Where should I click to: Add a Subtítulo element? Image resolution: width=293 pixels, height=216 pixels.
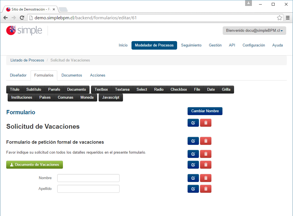coord(34,90)
